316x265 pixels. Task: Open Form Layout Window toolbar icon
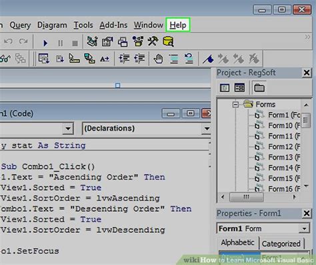pos(123,42)
